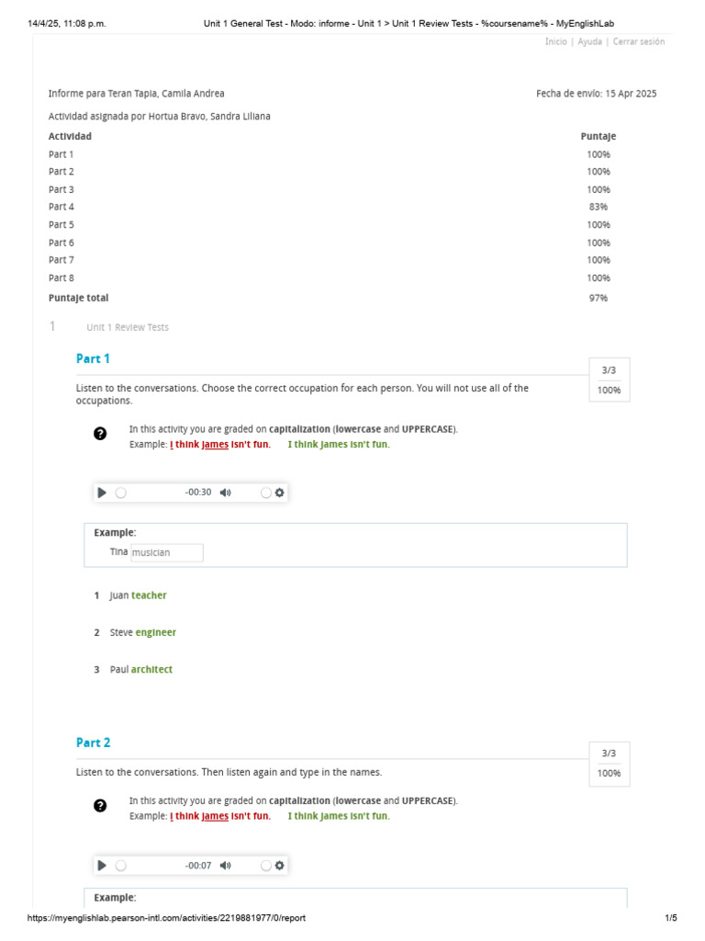705x941 pixels.
Task: Click Cerrar sesión to log out
Action: (639, 42)
